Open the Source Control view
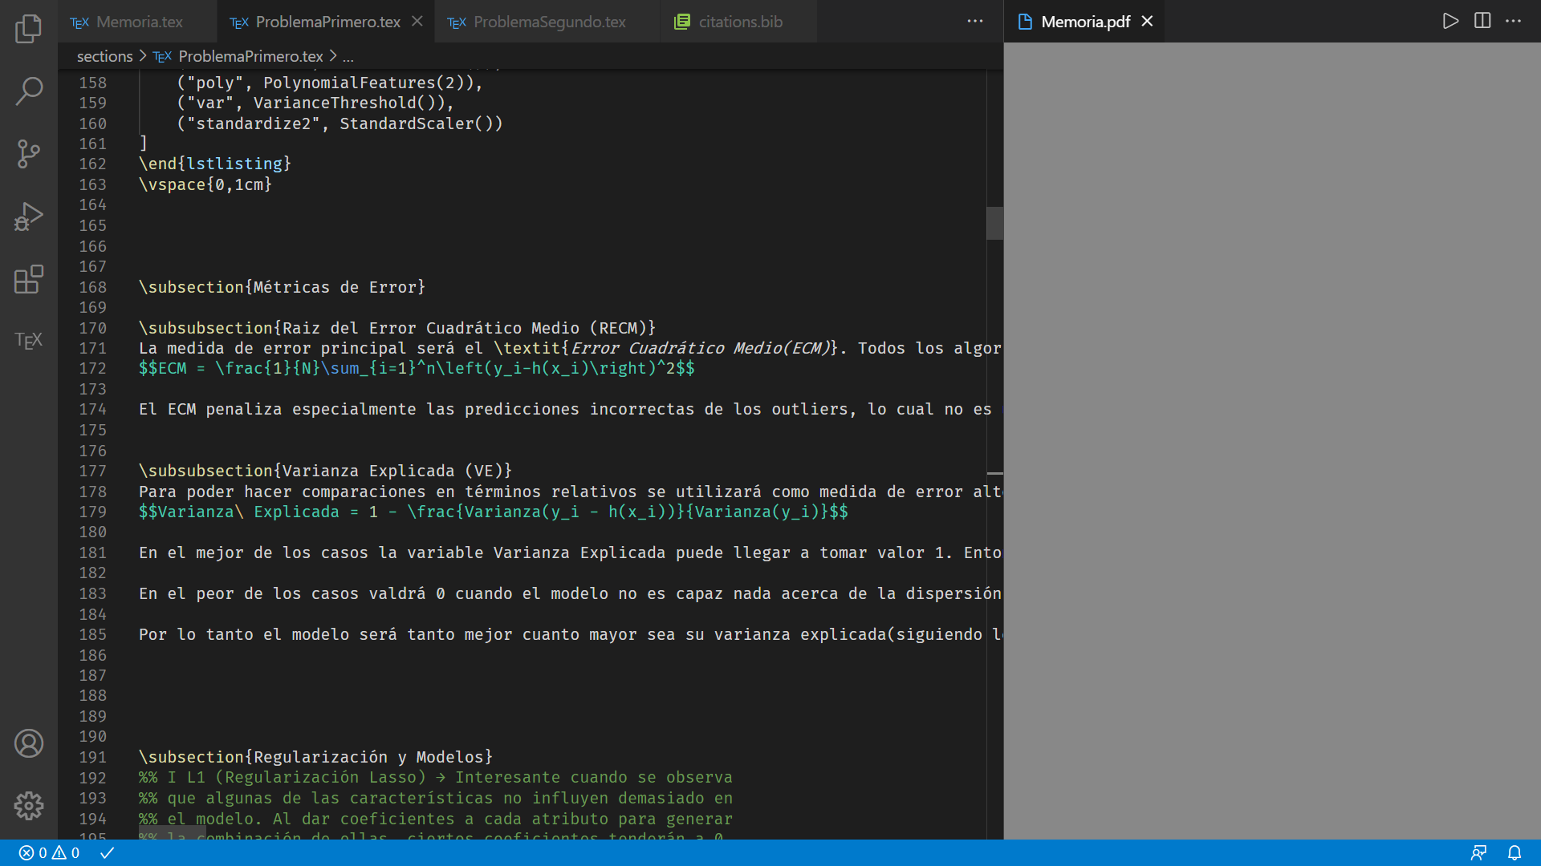1541x866 pixels. 30,153
